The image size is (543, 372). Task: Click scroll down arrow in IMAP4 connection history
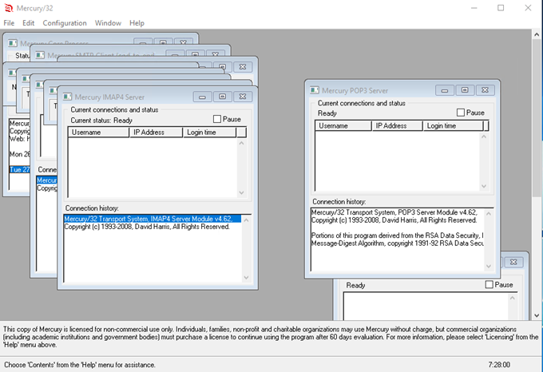pyautogui.click(x=246, y=277)
